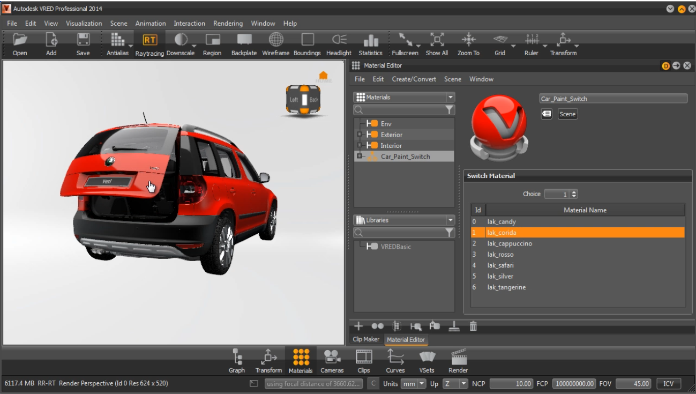Click the Choice spinner arrows
Viewport: 696px width, 394px height.
[x=574, y=194]
